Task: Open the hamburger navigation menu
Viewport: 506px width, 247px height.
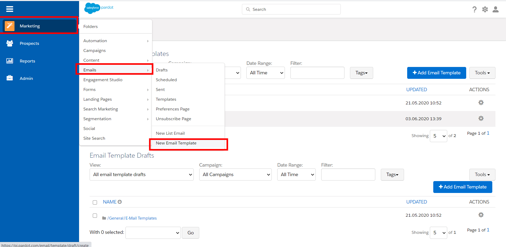Action: point(10,9)
